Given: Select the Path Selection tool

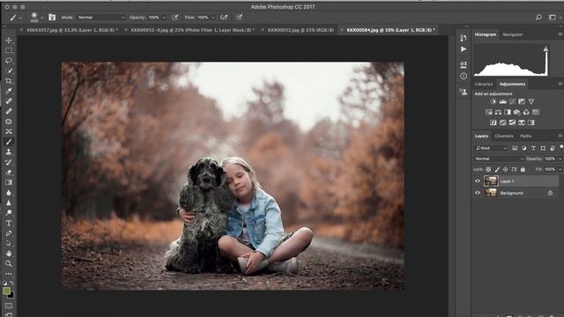Looking at the screenshot, I should 9,243.
